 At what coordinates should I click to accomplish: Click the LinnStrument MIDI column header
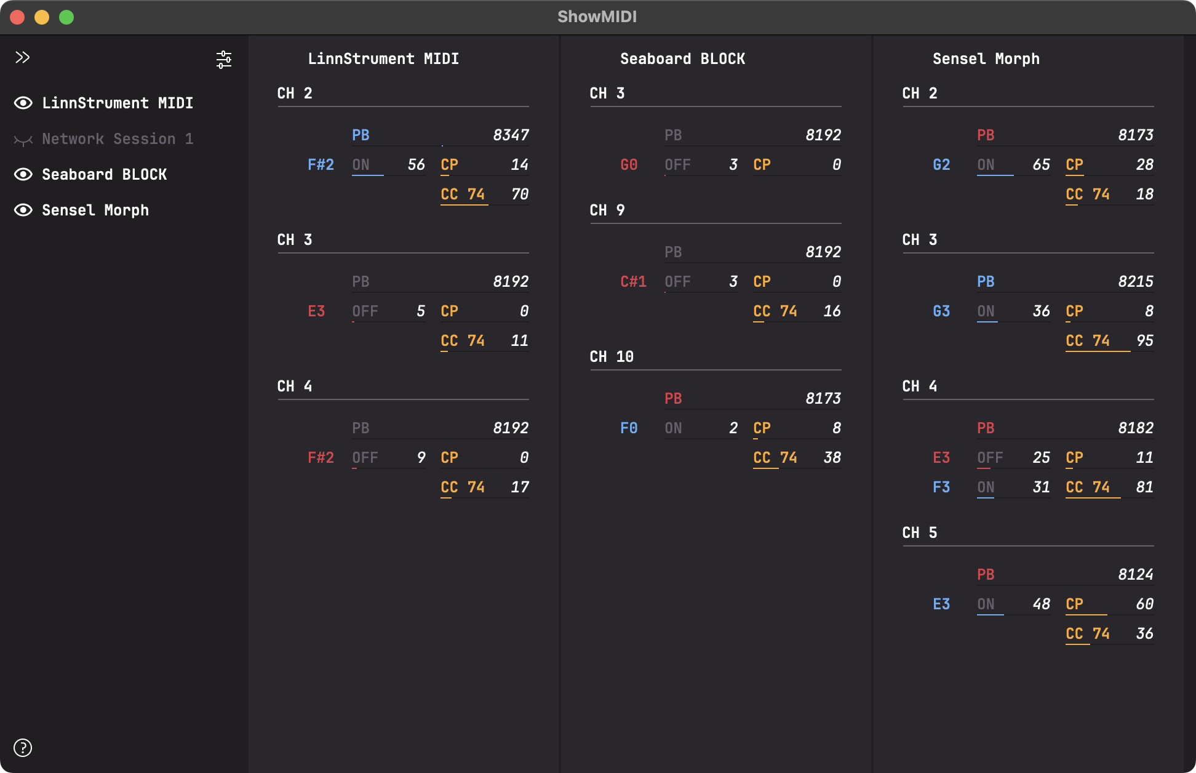coord(383,58)
